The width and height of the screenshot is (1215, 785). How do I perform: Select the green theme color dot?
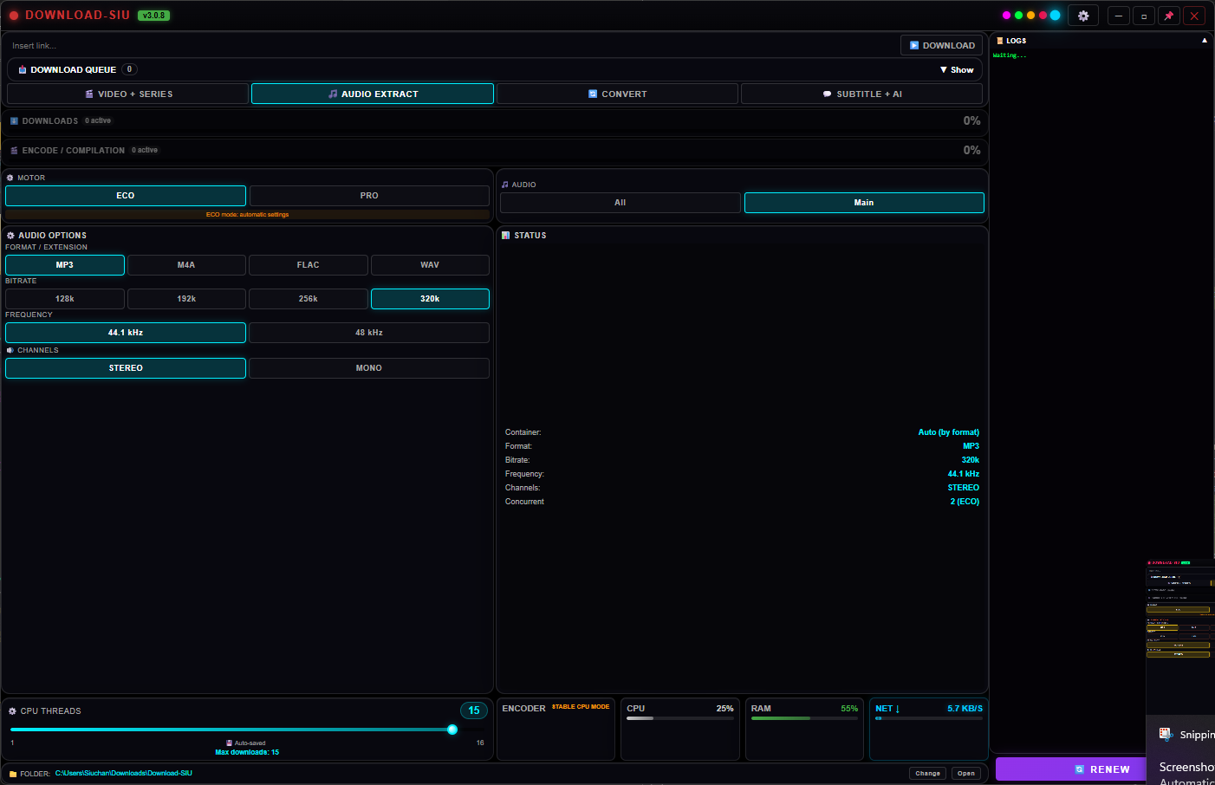(x=1018, y=16)
